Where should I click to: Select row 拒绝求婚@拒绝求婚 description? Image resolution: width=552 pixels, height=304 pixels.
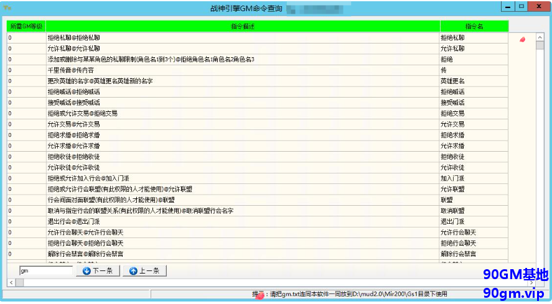(243, 135)
